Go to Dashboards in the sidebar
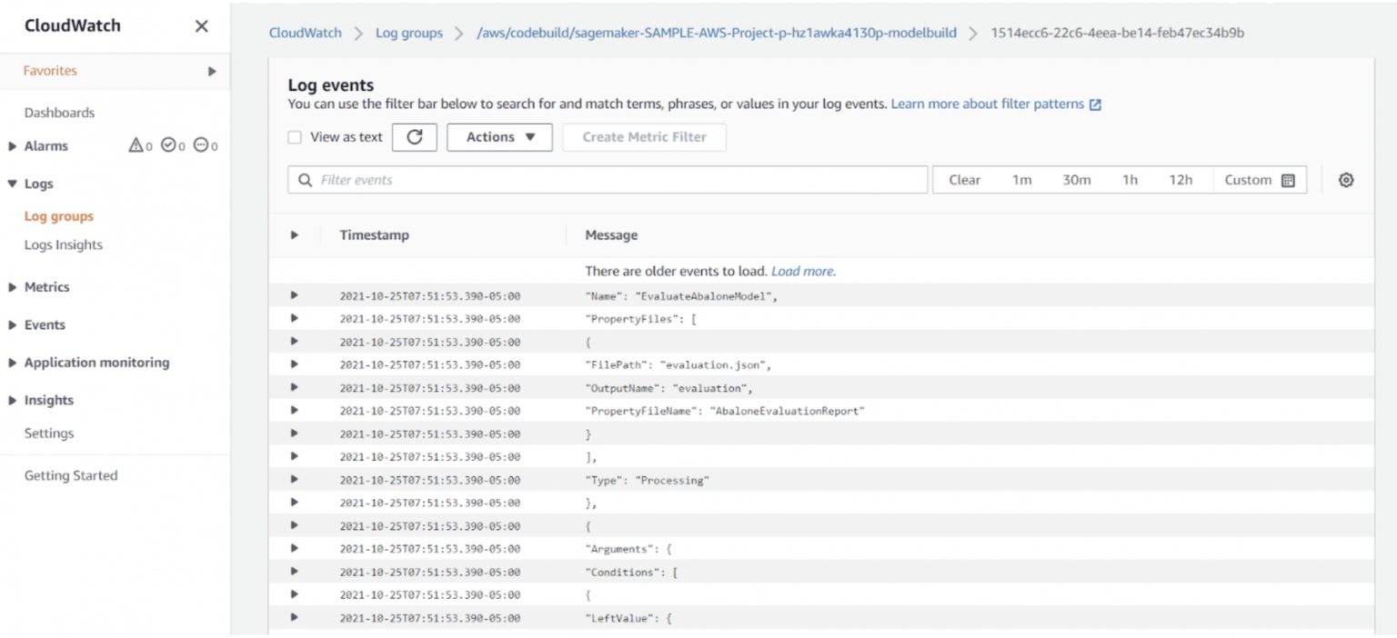This screenshot has width=1397, height=638. coord(59,113)
